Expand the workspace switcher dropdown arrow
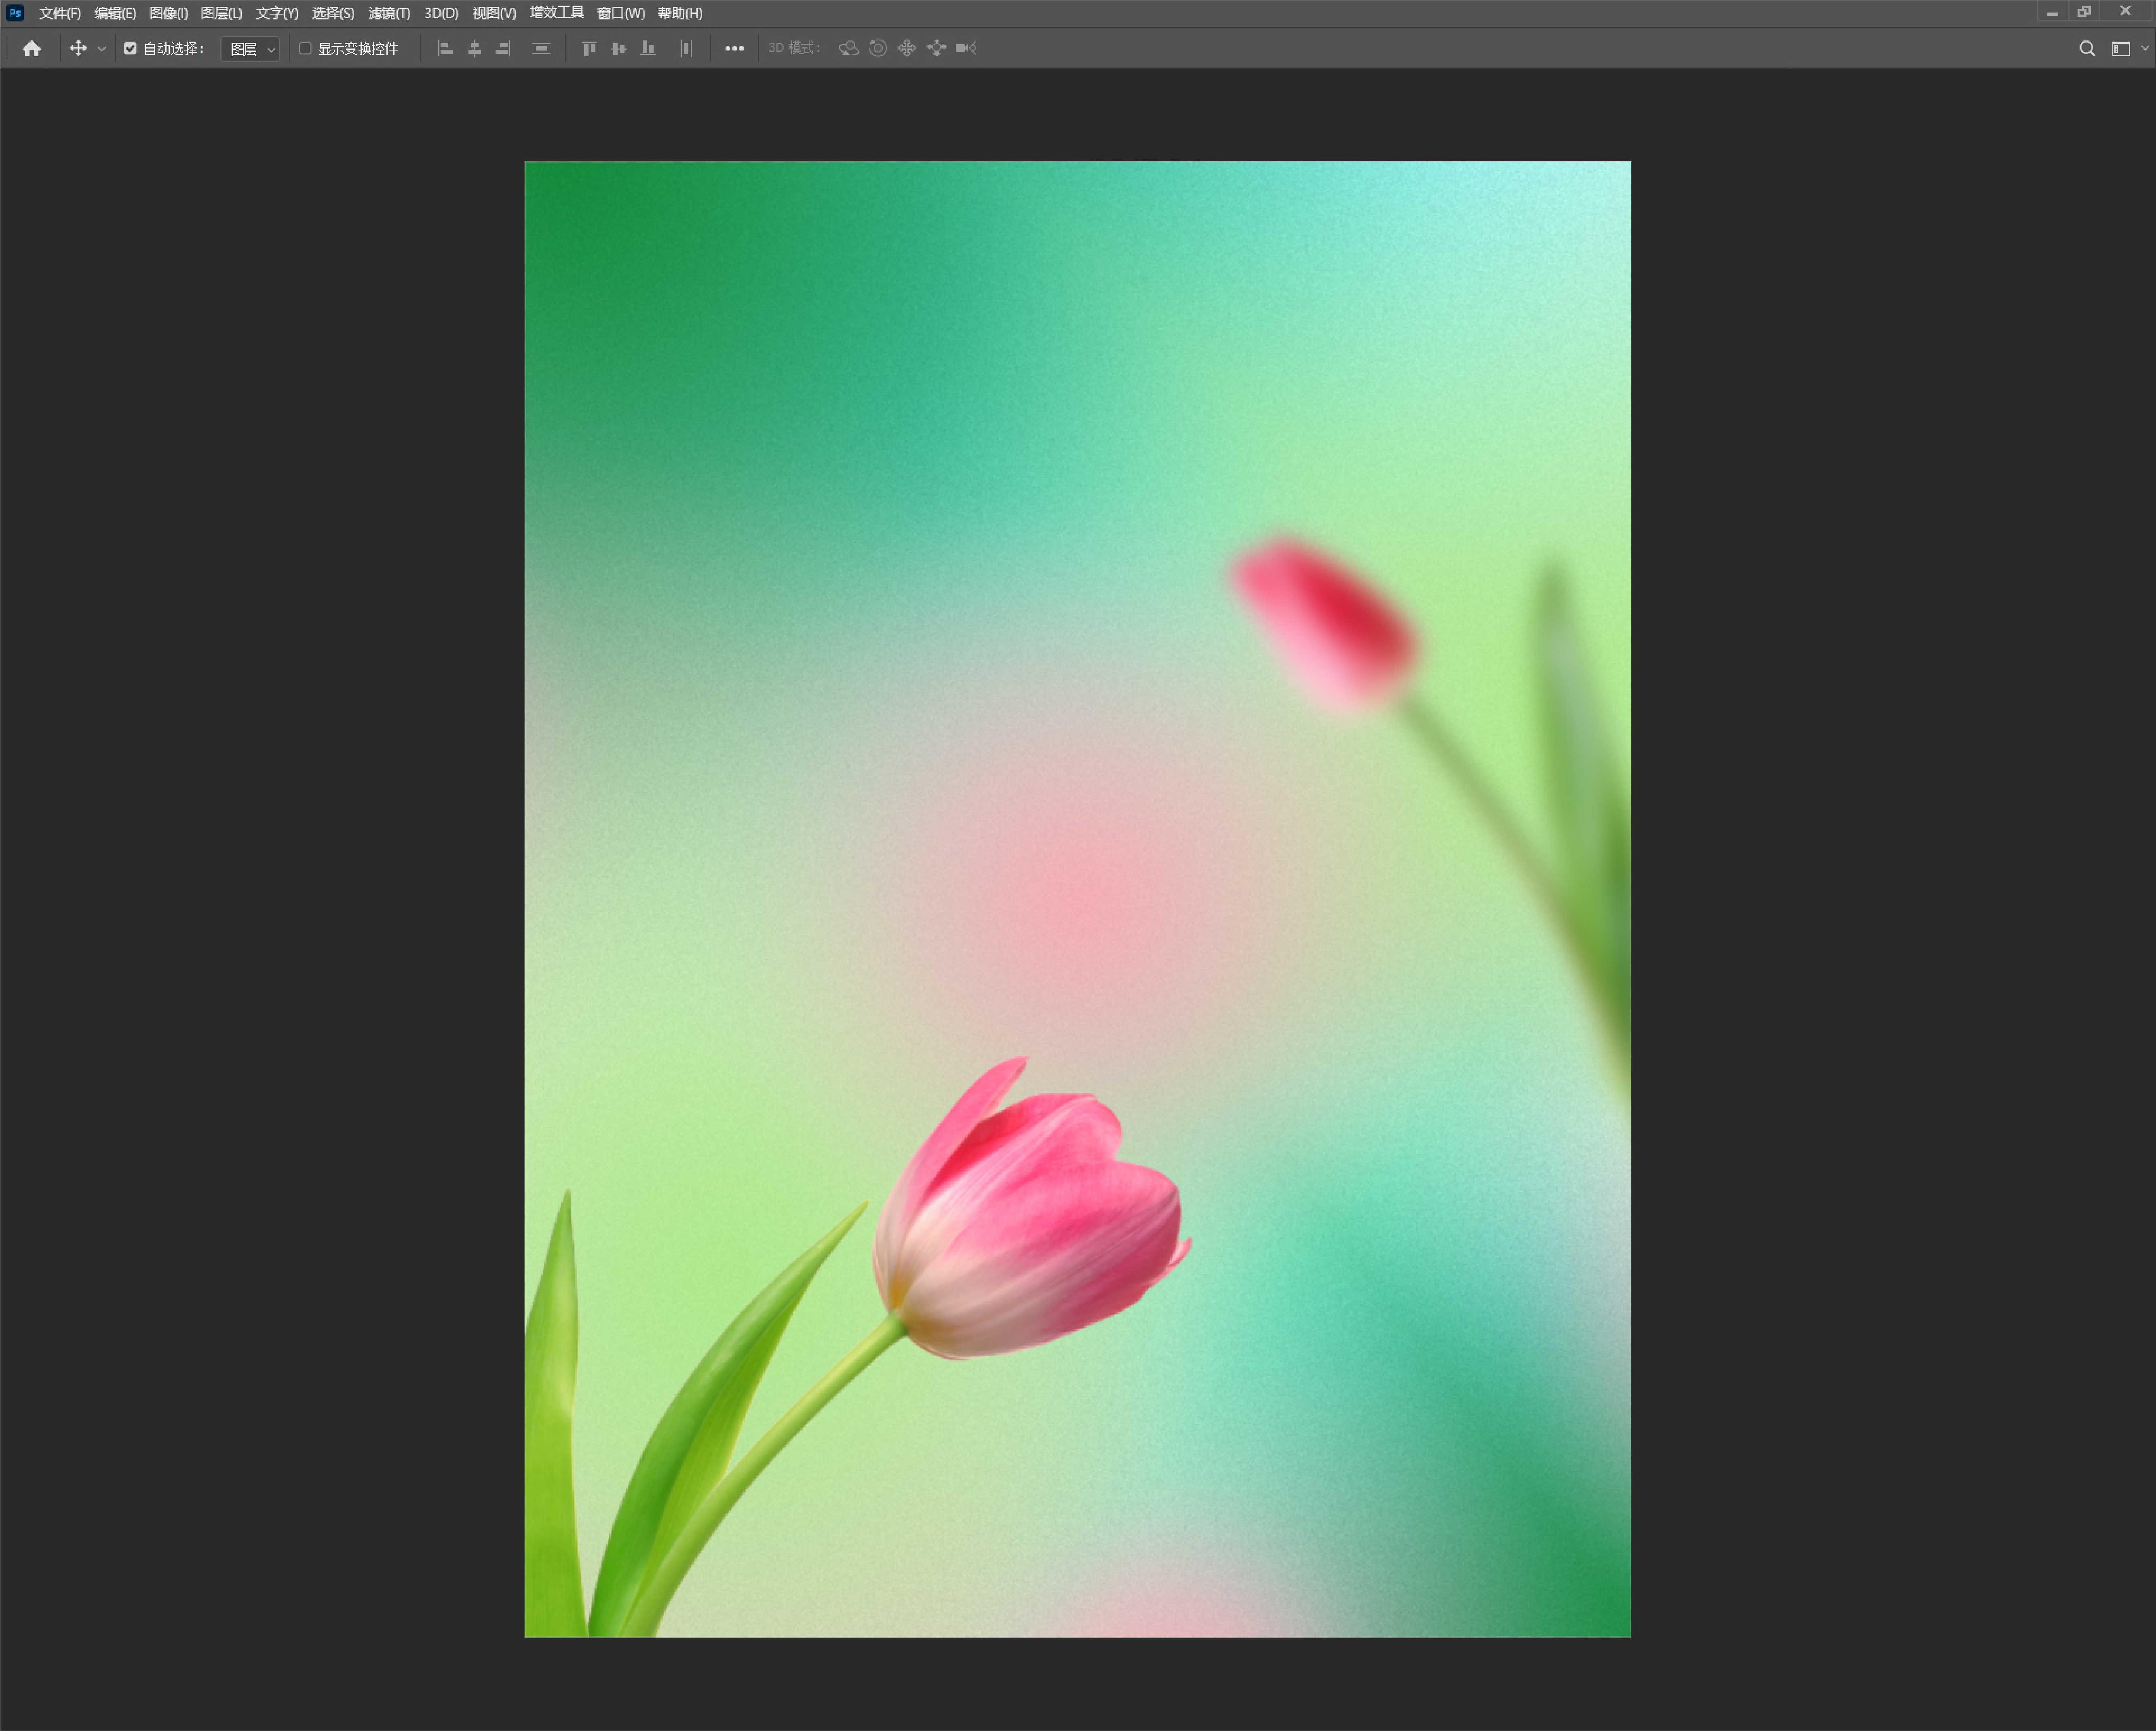Image resolution: width=2156 pixels, height=1731 pixels. point(2145,48)
